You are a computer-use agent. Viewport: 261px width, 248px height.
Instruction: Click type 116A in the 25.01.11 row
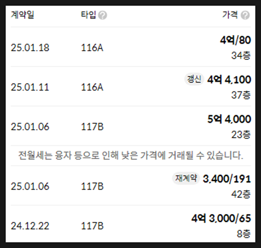click(92, 87)
